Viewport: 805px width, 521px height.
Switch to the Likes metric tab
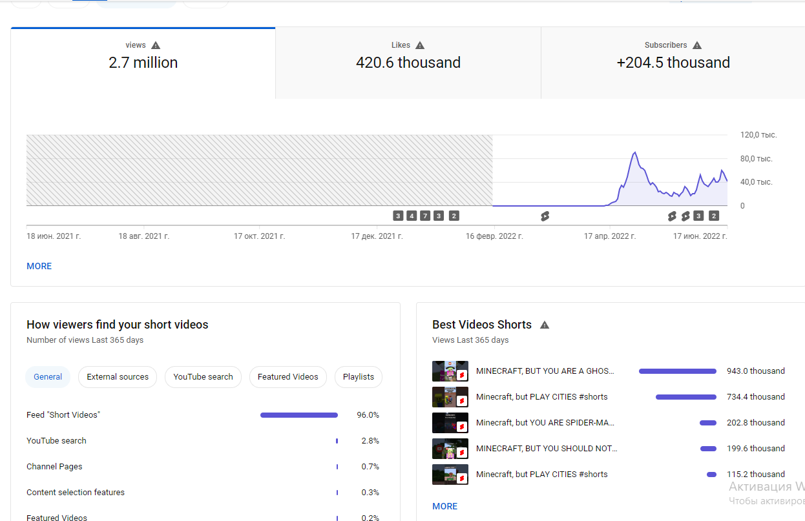pyautogui.click(x=408, y=63)
